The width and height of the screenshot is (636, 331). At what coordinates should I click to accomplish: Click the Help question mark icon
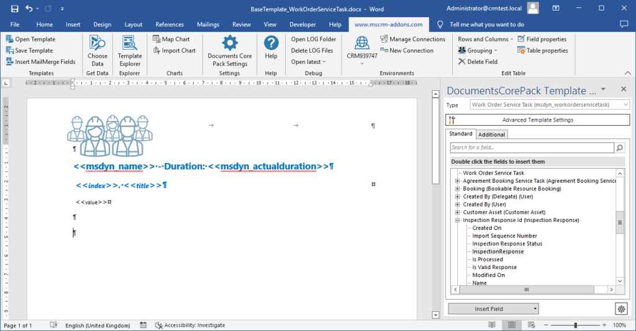coord(271,43)
